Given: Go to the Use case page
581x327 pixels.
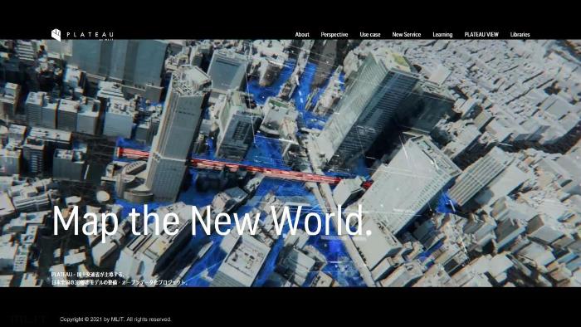Looking at the screenshot, I should (x=370, y=34).
